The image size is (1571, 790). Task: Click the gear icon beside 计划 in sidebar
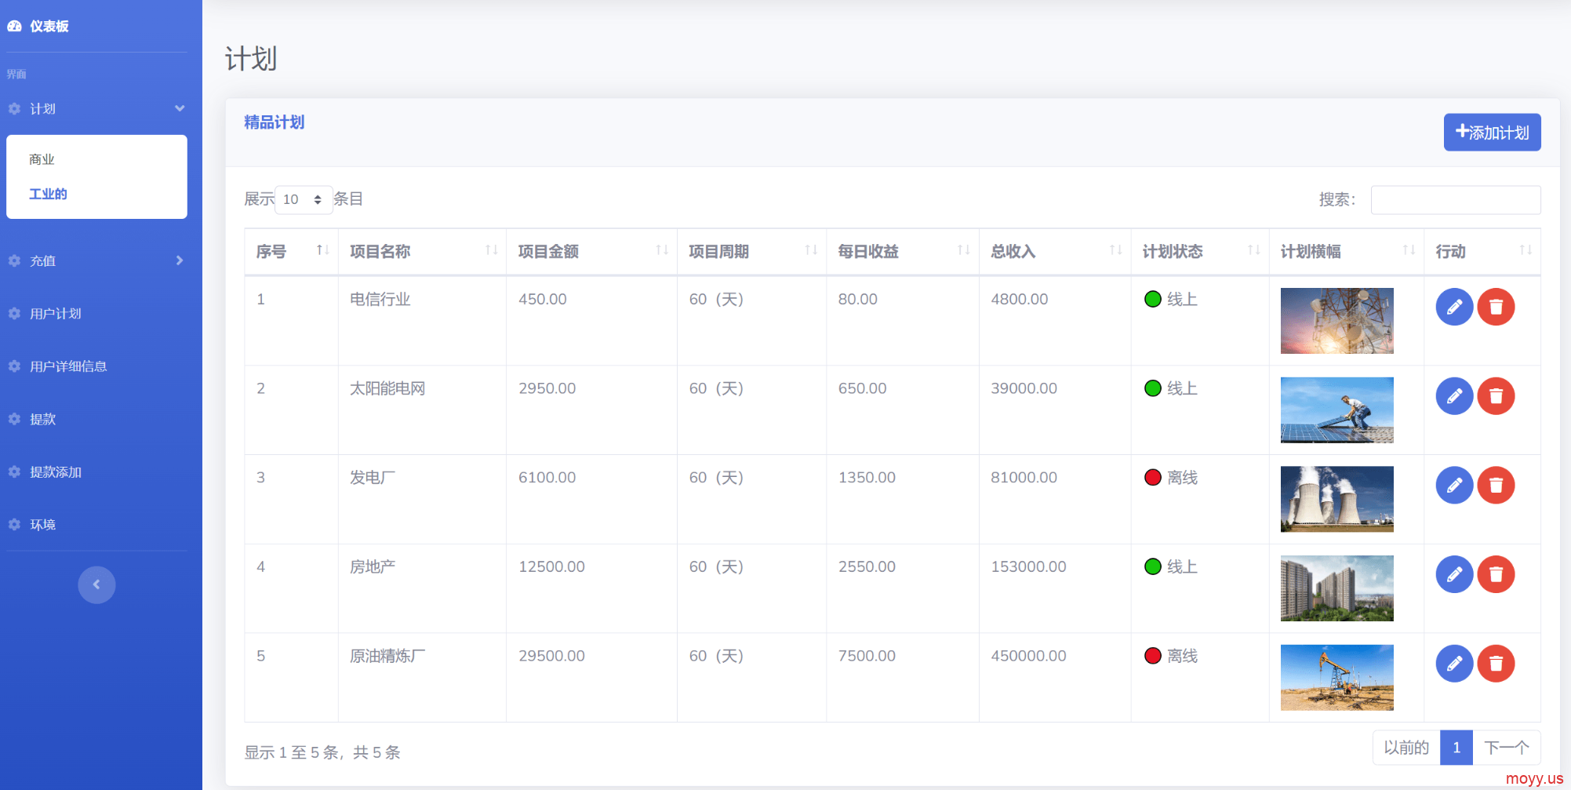click(14, 108)
